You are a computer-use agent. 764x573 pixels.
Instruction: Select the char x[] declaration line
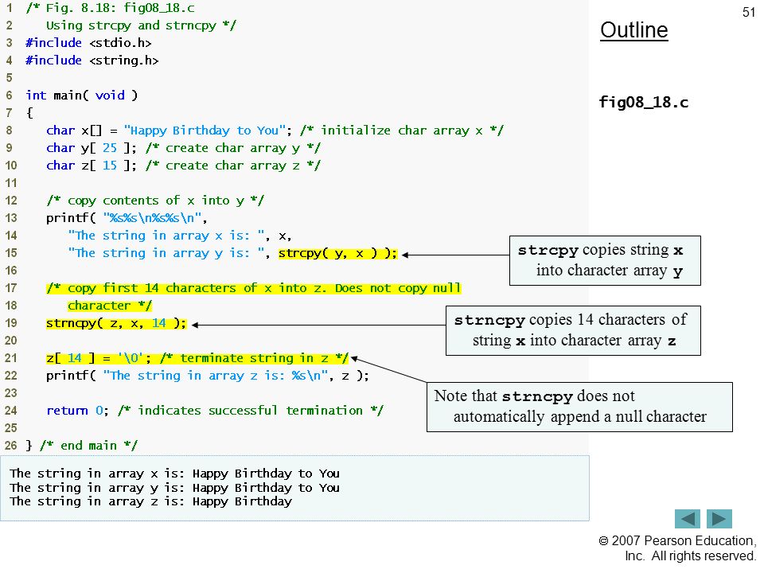pos(275,131)
